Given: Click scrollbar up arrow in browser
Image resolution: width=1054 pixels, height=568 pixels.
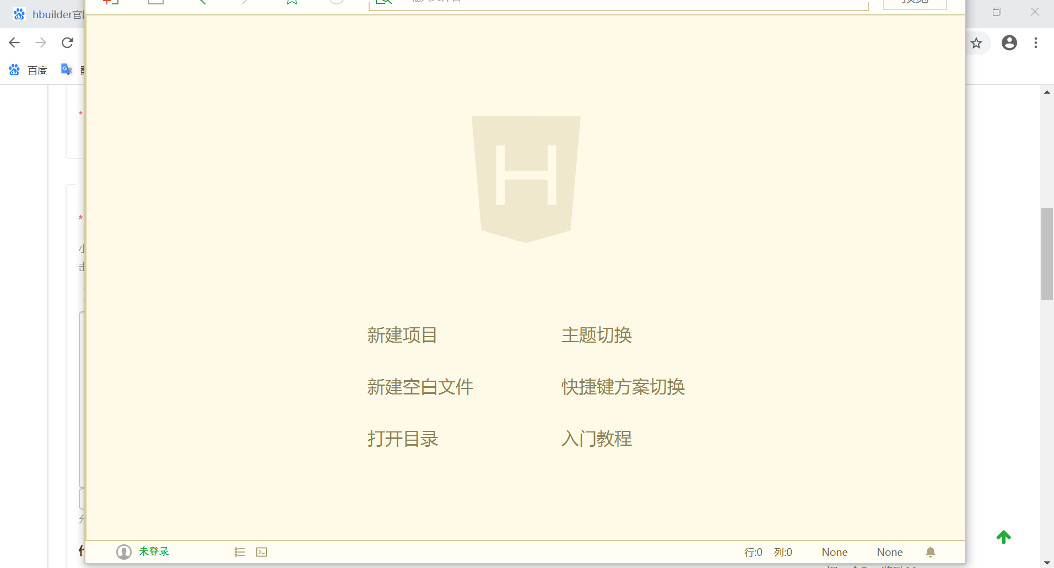Looking at the screenshot, I should [1047, 92].
